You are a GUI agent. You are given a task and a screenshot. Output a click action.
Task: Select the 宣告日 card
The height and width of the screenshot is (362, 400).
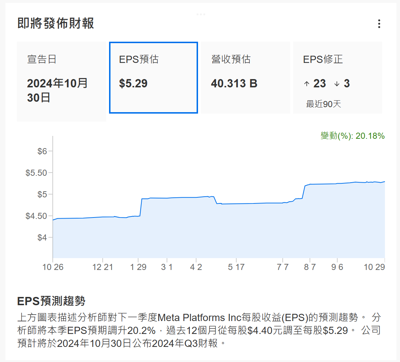click(x=61, y=81)
